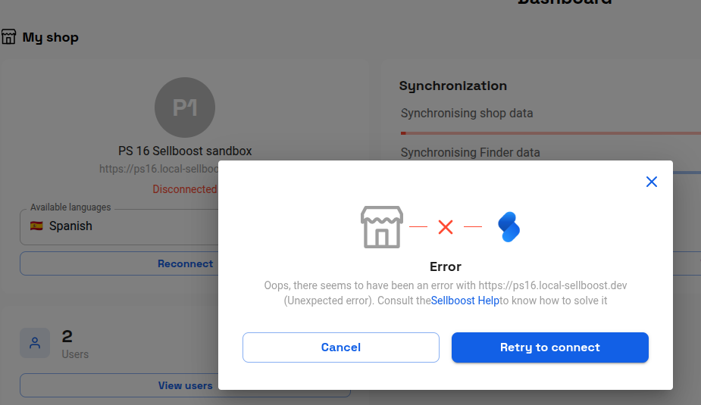Click the Disconnected status label
The width and height of the screenshot is (701, 405).
point(185,189)
